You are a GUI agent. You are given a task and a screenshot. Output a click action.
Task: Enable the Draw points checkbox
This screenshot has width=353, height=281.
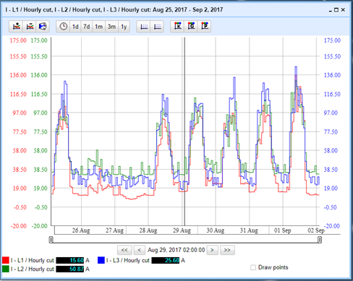click(x=253, y=267)
